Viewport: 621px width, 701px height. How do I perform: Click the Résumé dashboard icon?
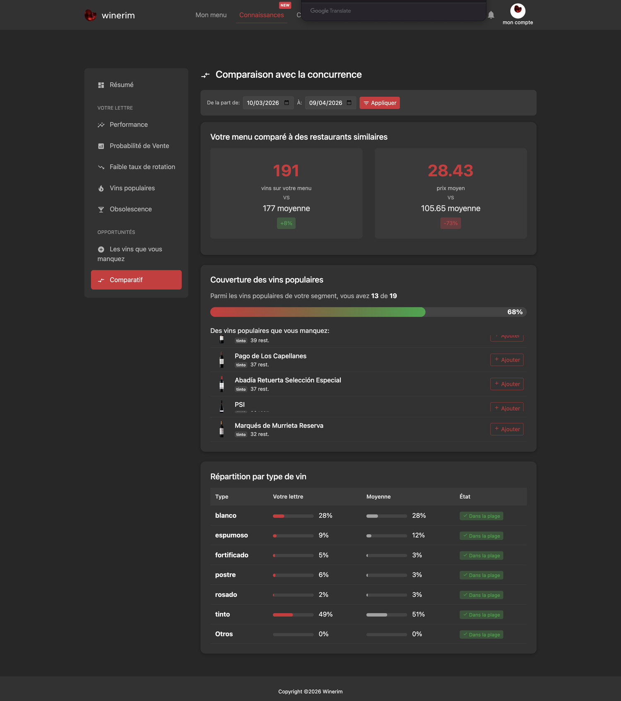click(x=101, y=85)
